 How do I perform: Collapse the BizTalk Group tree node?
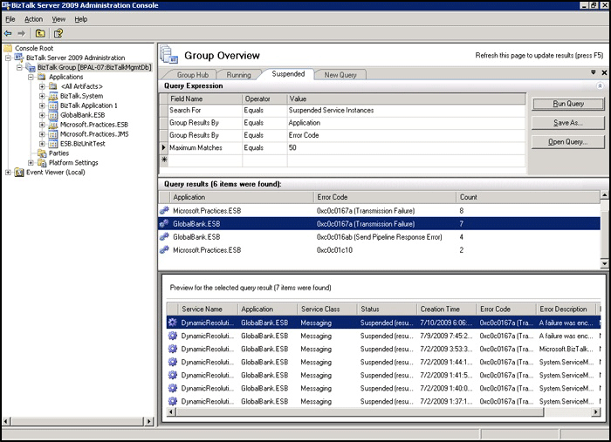[19, 67]
